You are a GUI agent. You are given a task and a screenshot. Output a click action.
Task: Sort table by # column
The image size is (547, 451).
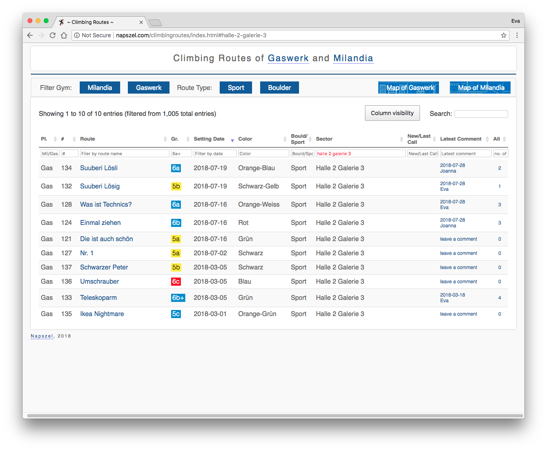tap(68, 139)
